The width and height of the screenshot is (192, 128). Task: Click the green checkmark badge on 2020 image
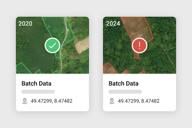point(52,45)
